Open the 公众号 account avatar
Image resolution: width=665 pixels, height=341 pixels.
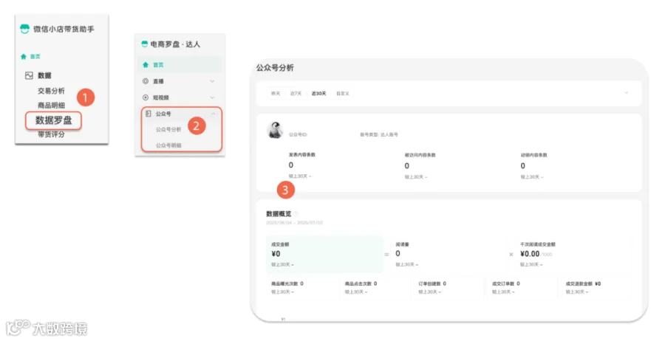[x=276, y=130]
